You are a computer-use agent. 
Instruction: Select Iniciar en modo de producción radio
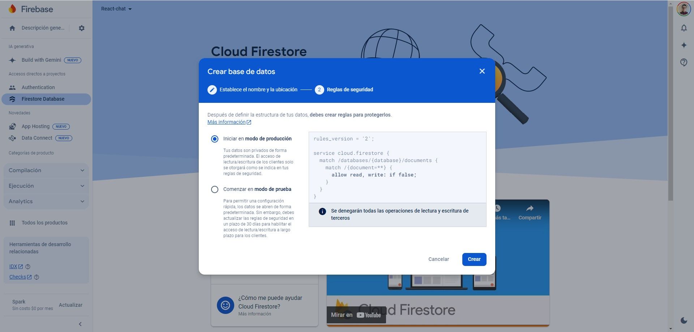215,139
